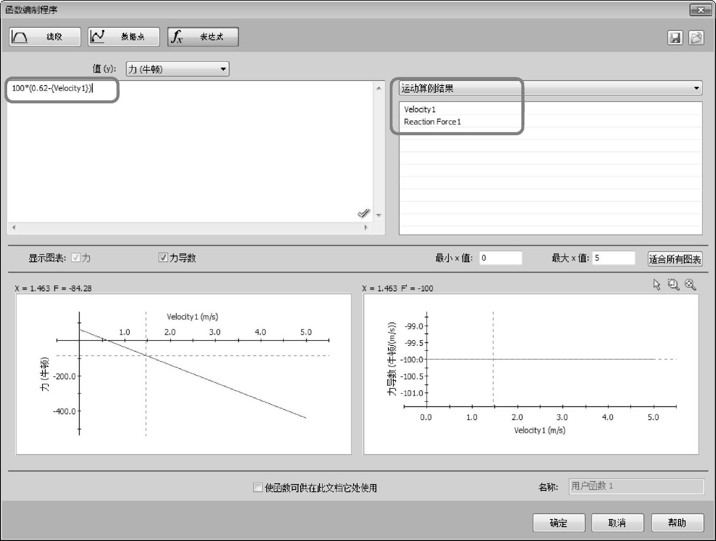Viewport: 716px width, 541px height.
Task: Click expression box scroll up arrow
Action: (x=379, y=88)
